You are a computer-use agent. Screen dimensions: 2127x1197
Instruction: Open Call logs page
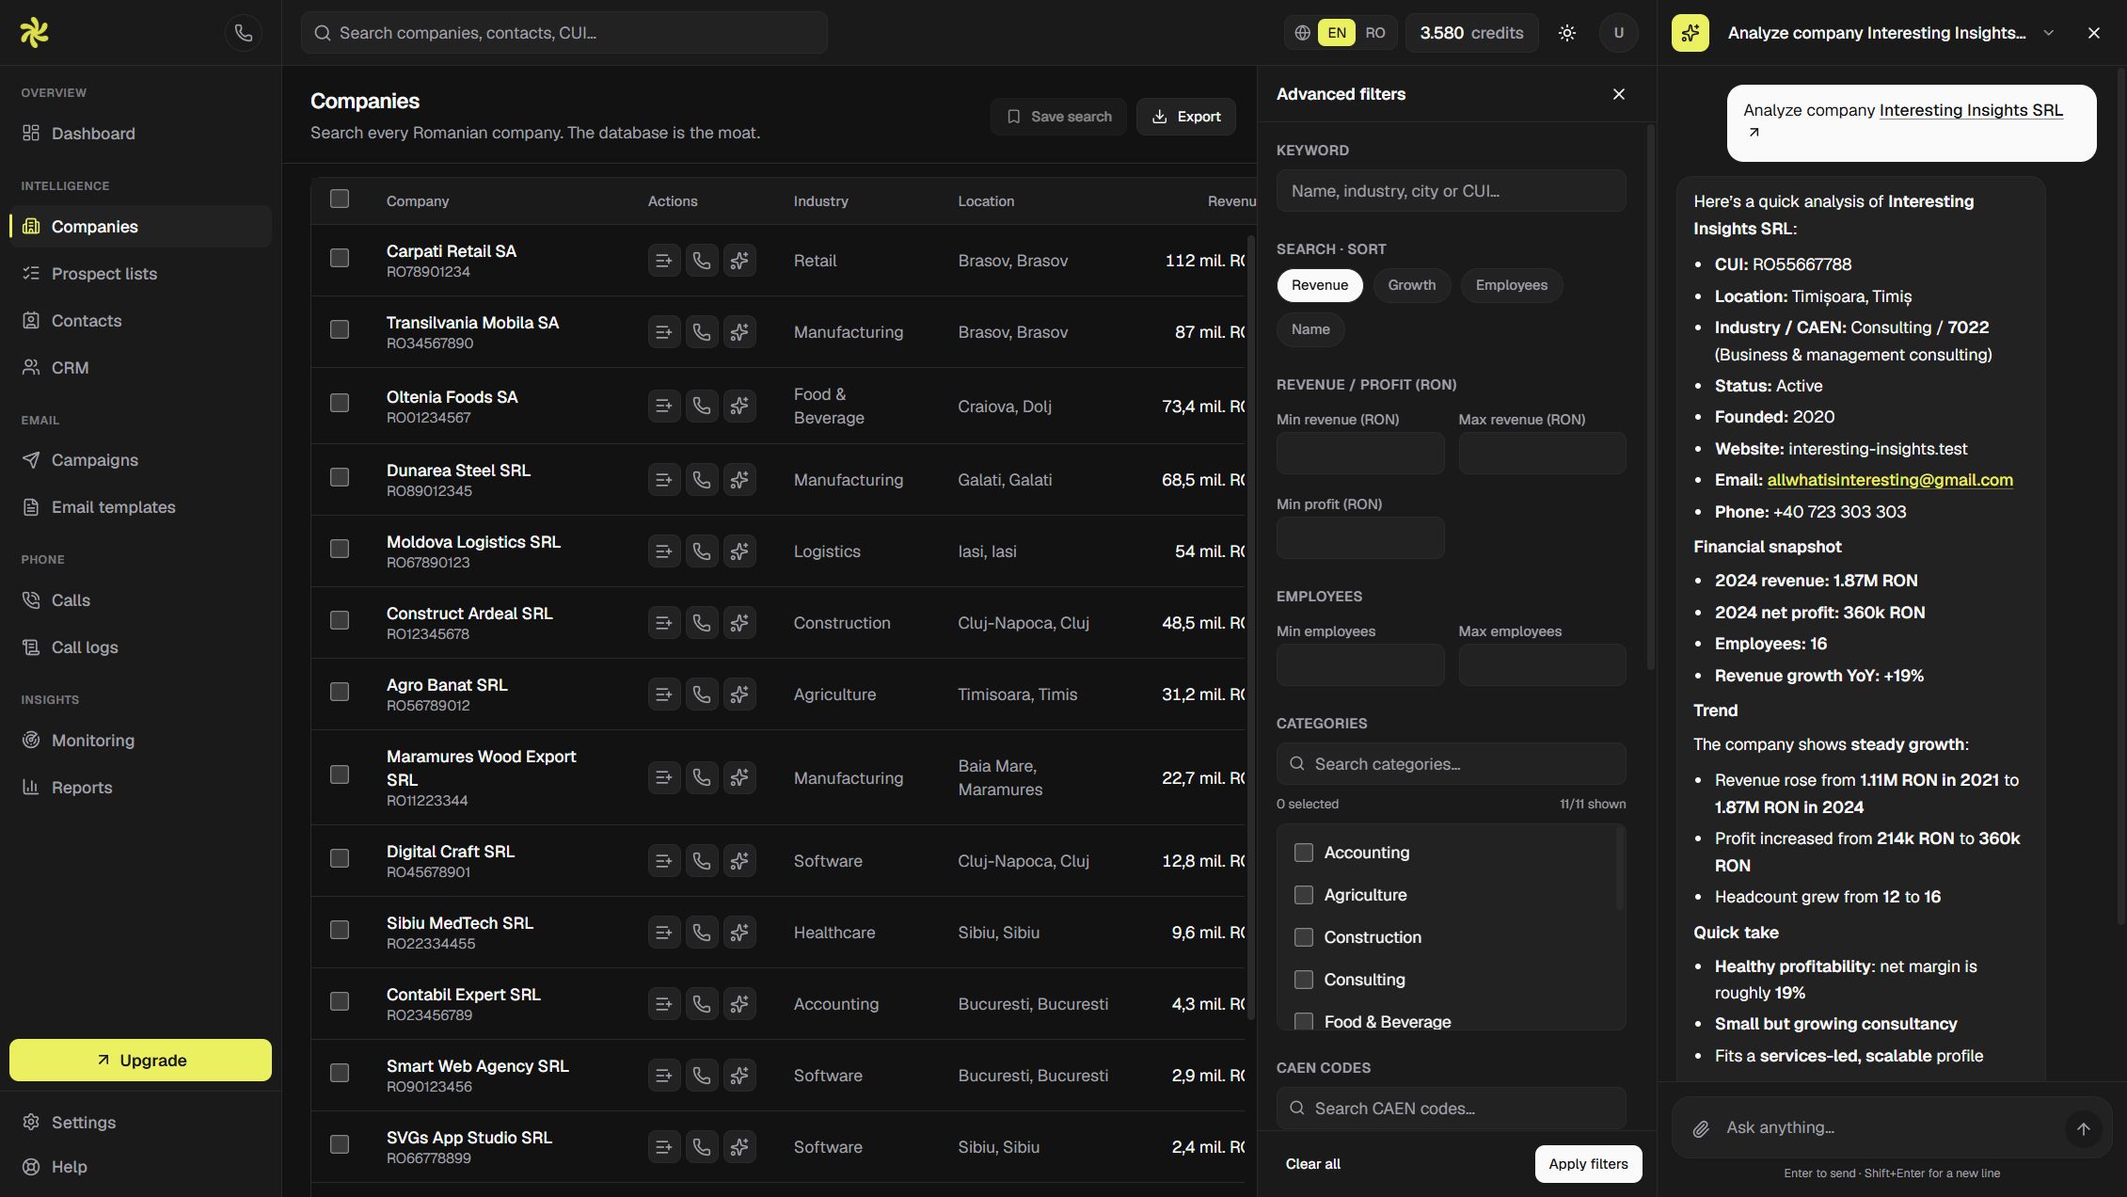click(140, 647)
